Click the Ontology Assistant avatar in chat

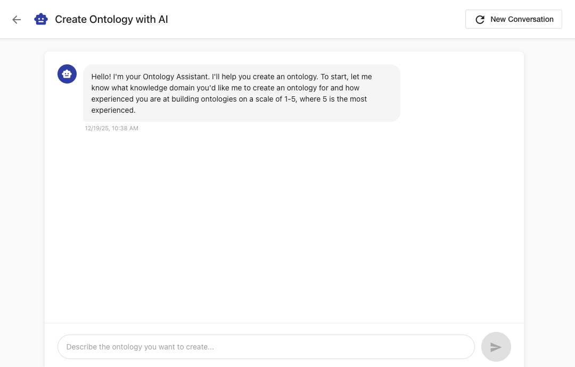point(67,74)
